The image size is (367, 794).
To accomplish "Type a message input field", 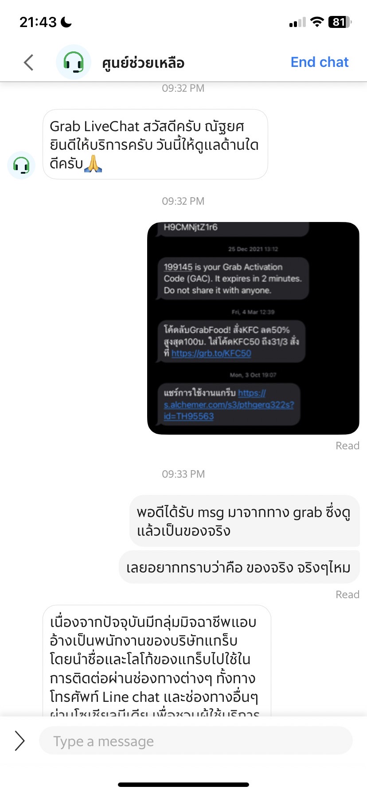I will (196, 741).
